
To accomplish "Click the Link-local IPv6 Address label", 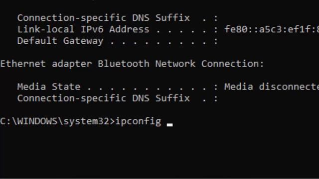I will click(x=83, y=29).
